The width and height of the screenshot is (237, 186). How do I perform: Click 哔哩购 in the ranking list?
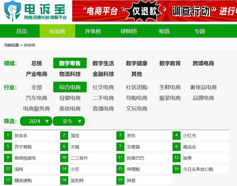pos(144,169)
